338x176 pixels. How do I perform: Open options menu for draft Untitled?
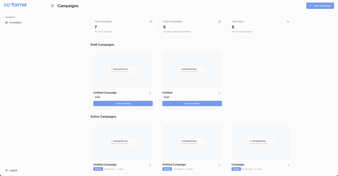pos(219,93)
